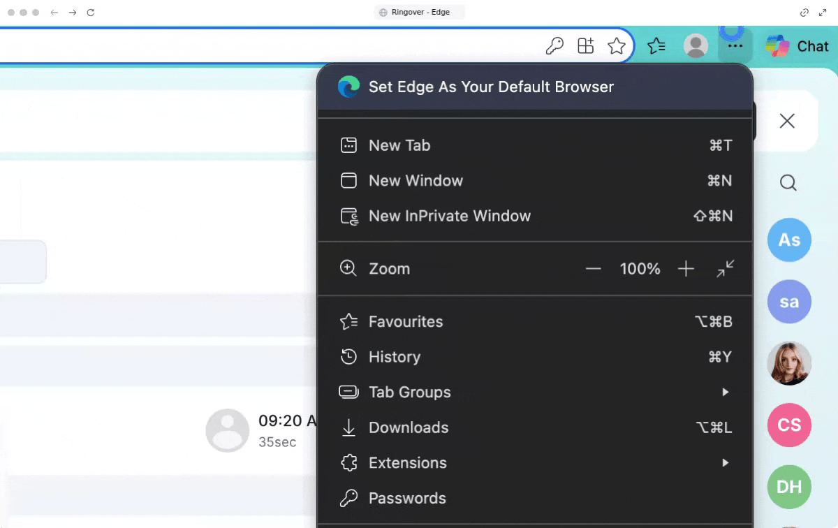Open Copilot Chat button
The height and width of the screenshot is (528, 838).
[x=797, y=46]
